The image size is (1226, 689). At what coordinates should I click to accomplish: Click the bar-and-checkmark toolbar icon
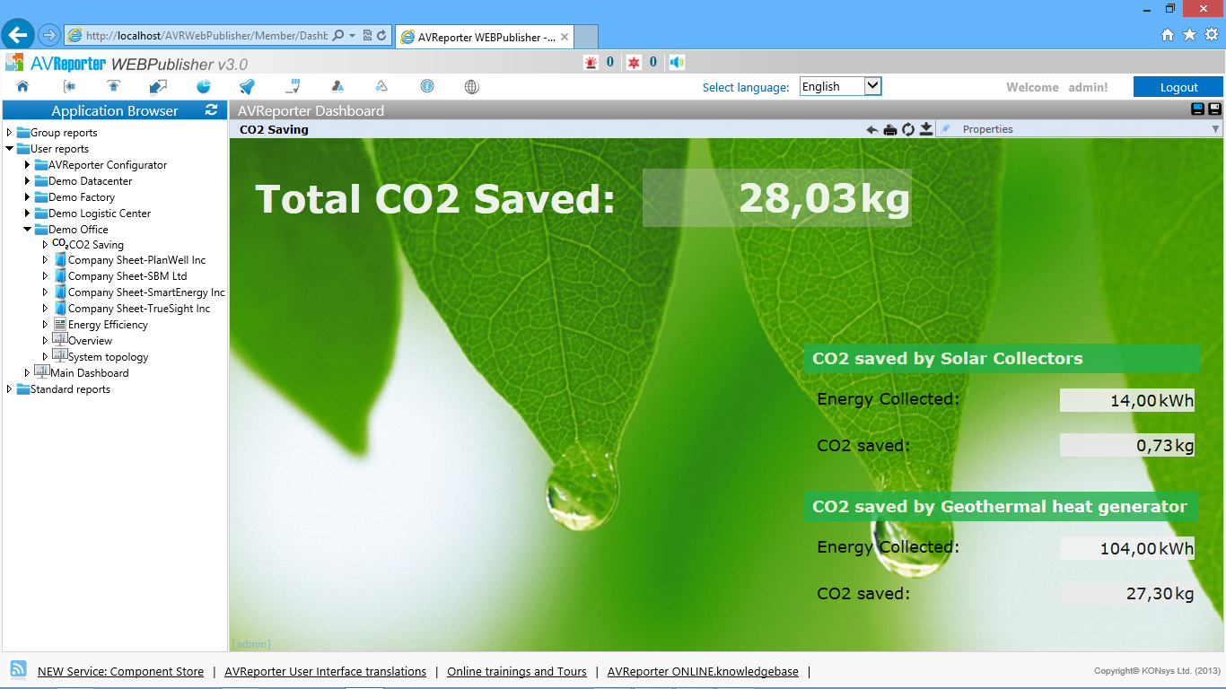pyautogui.click(x=293, y=87)
